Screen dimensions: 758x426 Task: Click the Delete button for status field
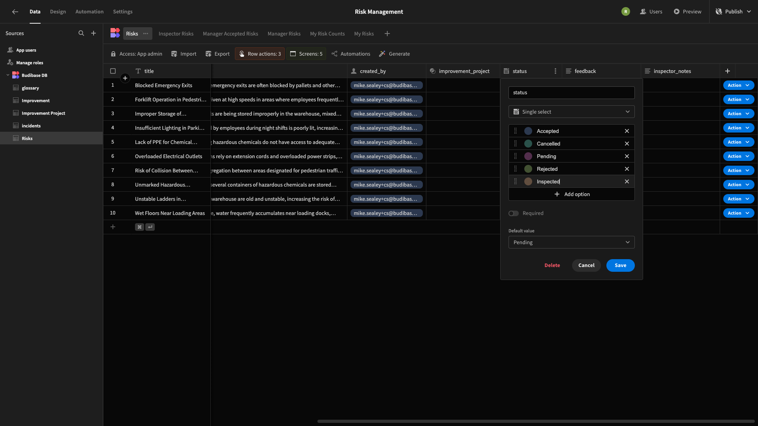coord(552,265)
